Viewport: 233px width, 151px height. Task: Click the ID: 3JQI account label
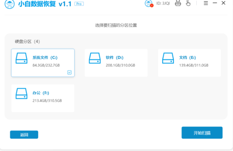point(163,4)
